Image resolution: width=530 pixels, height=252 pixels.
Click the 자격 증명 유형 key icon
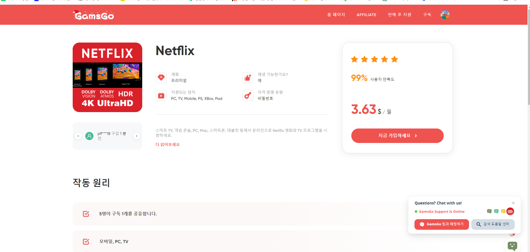pyautogui.click(x=248, y=95)
